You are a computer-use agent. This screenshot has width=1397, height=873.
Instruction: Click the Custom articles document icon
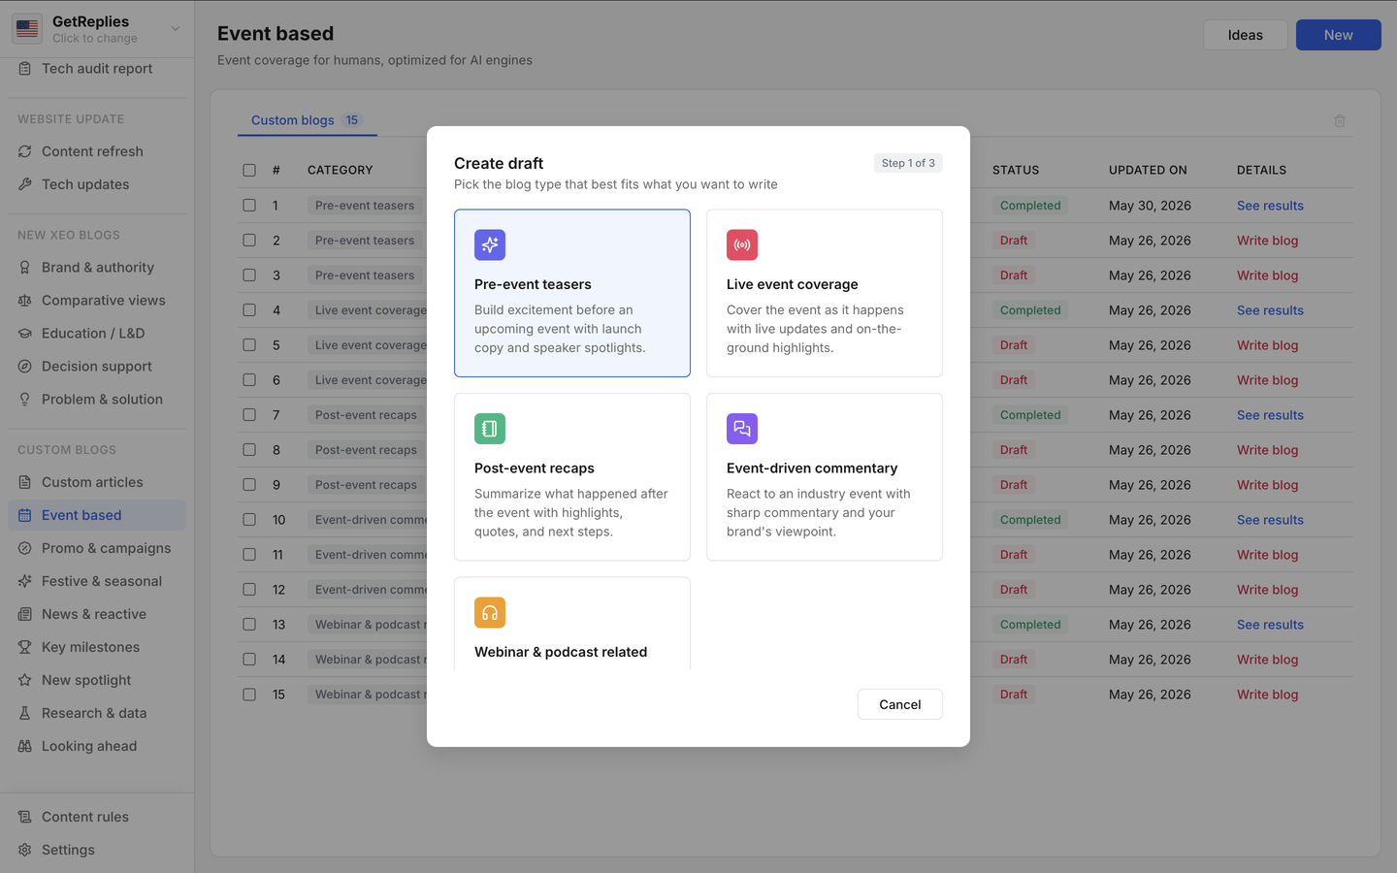[25, 482]
